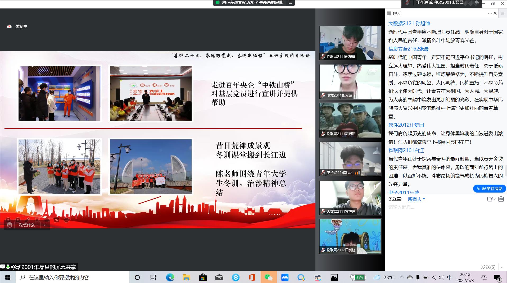
Task: Click the 发送(S) send button
Action: click(488, 267)
